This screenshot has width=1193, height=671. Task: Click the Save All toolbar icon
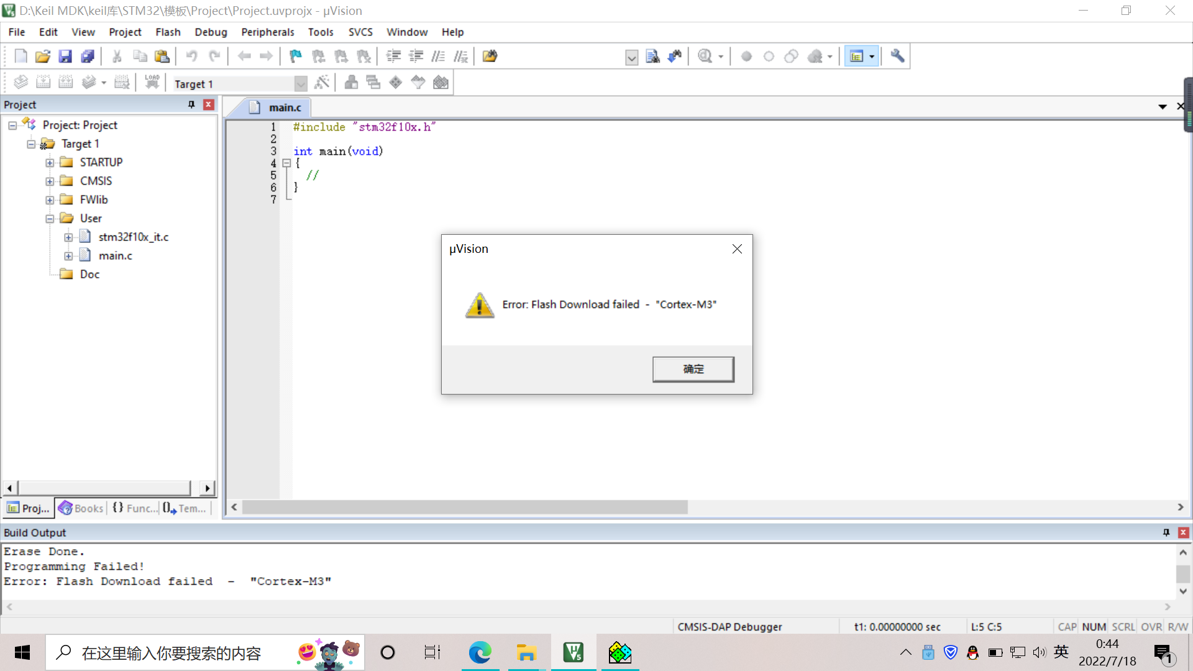[88, 57]
